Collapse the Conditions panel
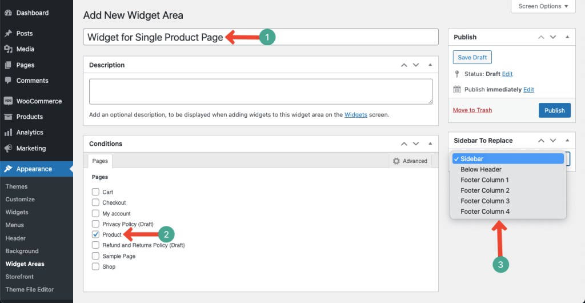Image resolution: width=585 pixels, height=303 pixels. [x=430, y=143]
